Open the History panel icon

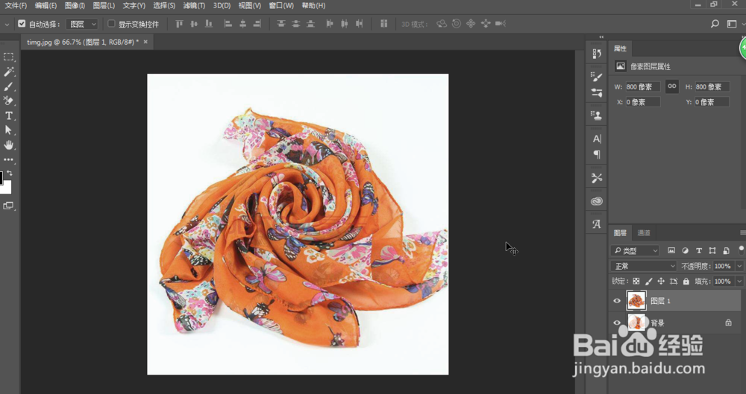coord(597,54)
